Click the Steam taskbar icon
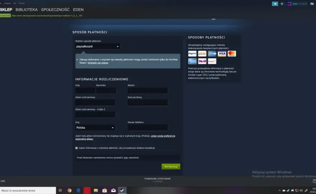The height and width of the screenshot is (194, 316). [x=122, y=190]
